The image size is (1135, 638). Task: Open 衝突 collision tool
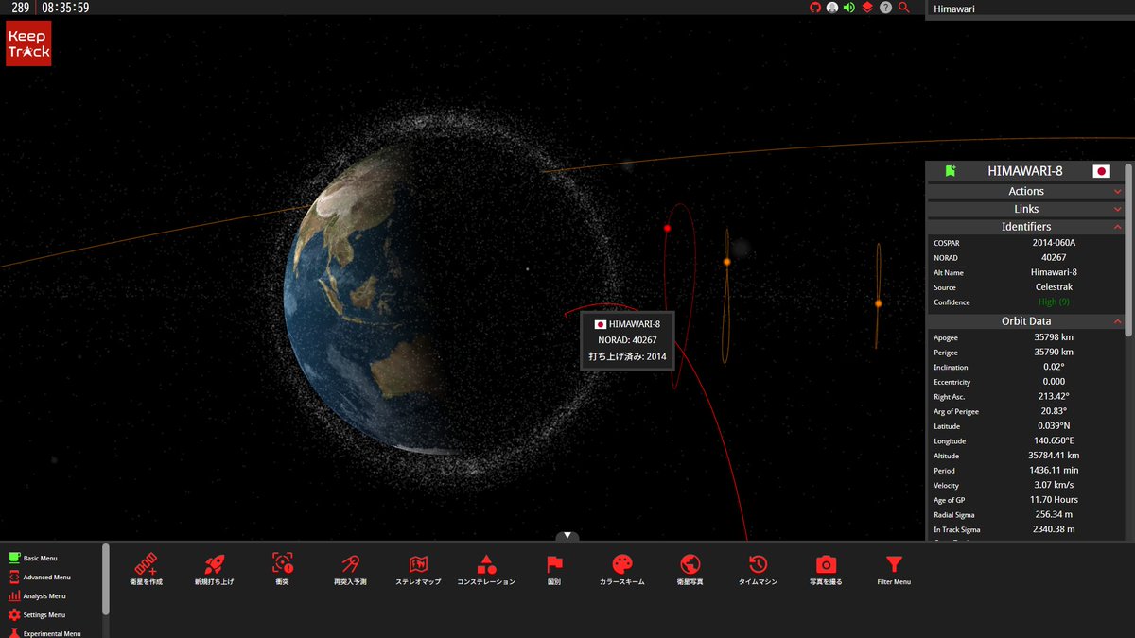point(282,570)
